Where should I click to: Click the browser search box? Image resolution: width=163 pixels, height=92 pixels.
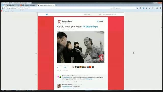click(x=125, y=8)
